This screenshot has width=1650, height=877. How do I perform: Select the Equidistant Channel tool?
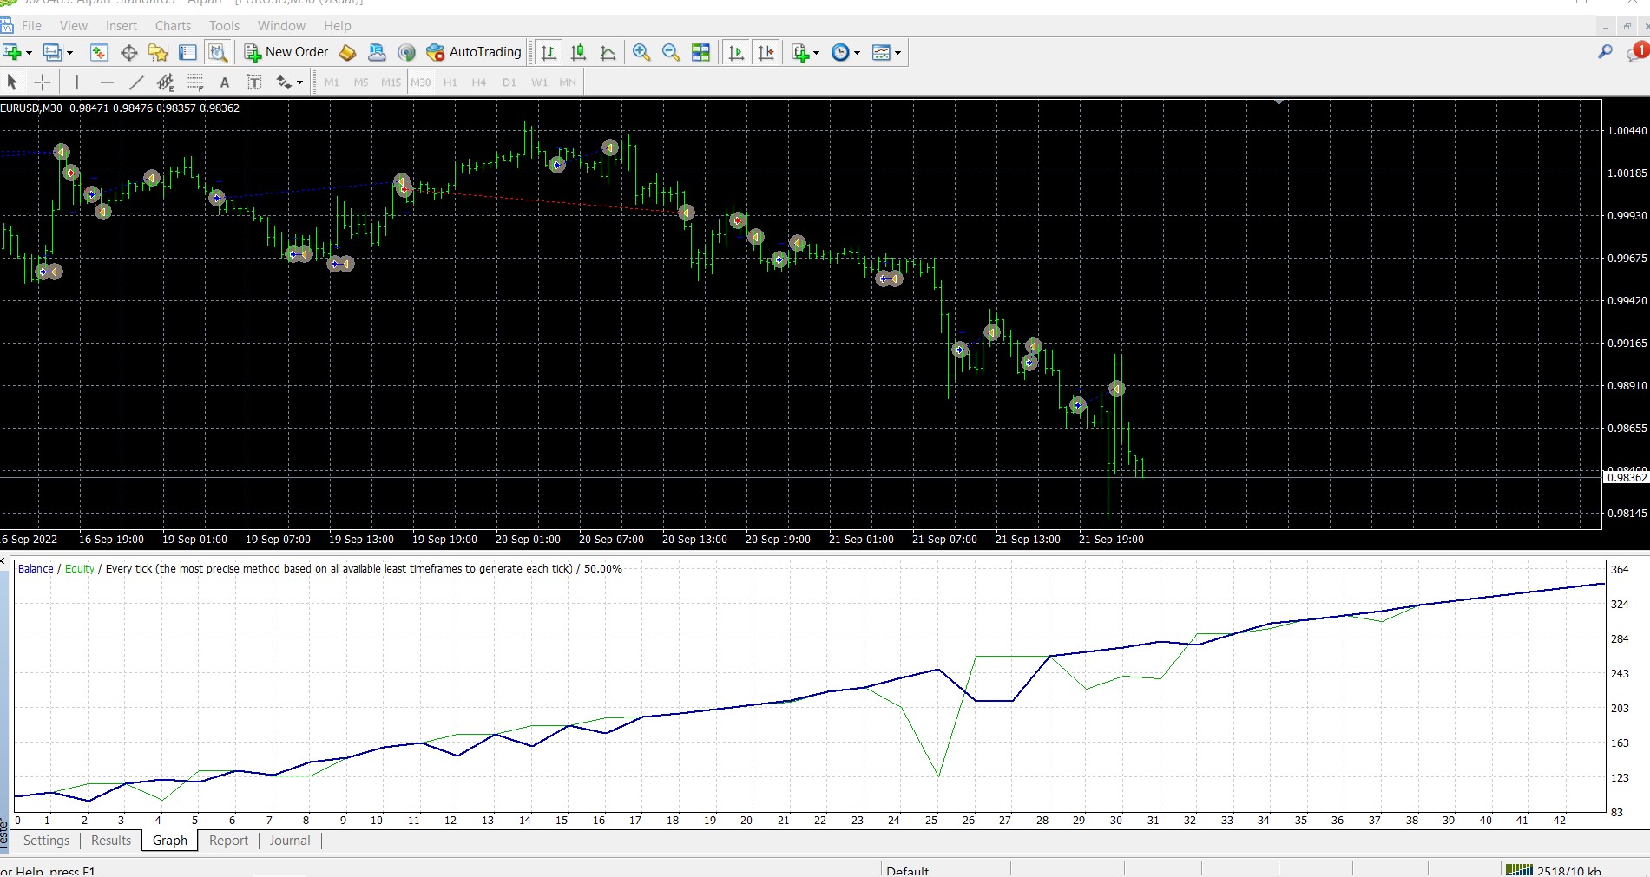coord(166,82)
